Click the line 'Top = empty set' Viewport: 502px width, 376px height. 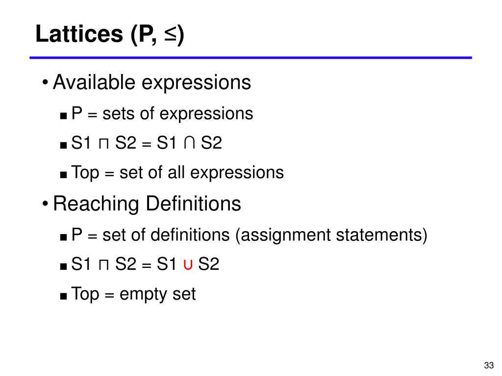pyautogui.click(x=133, y=294)
